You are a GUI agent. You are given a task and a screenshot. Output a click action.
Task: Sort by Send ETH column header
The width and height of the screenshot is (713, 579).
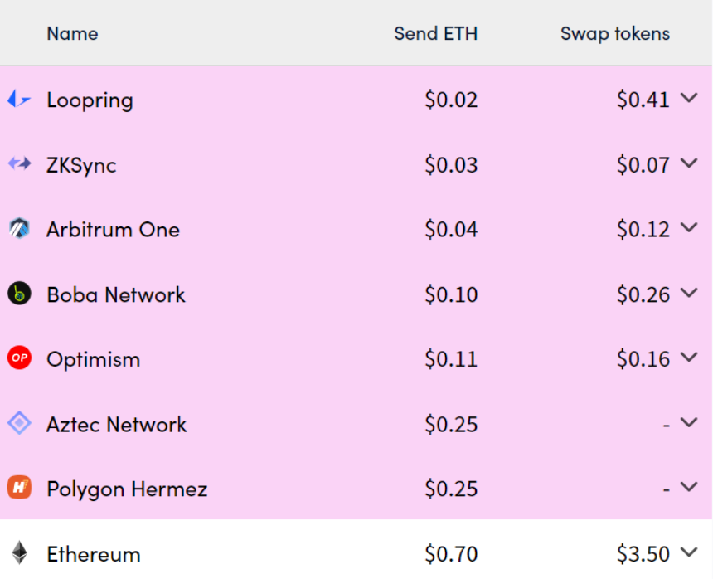[x=435, y=34]
